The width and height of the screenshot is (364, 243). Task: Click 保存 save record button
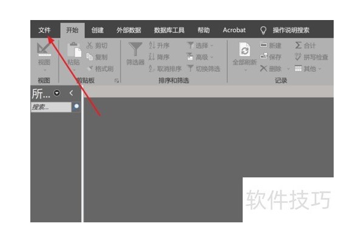pyautogui.click(x=271, y=57)
